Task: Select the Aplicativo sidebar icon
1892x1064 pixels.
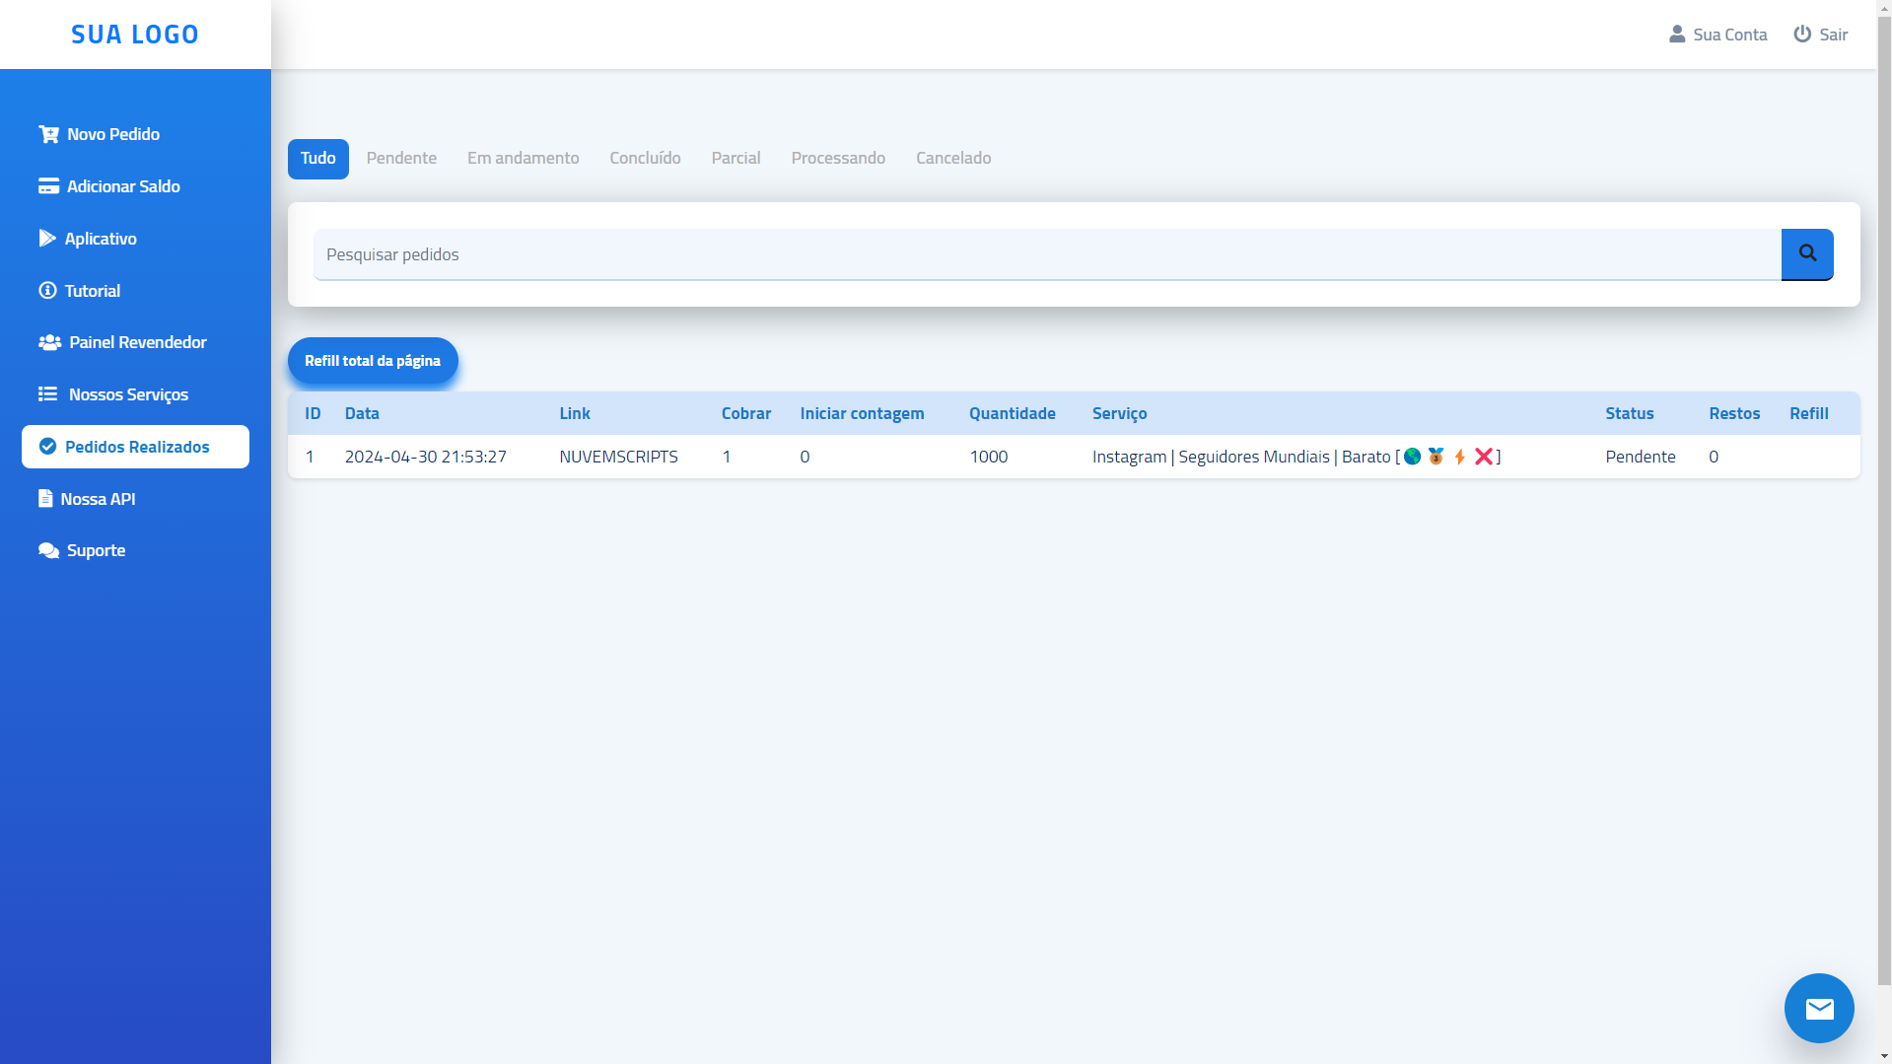Action: tap(47, 238)
